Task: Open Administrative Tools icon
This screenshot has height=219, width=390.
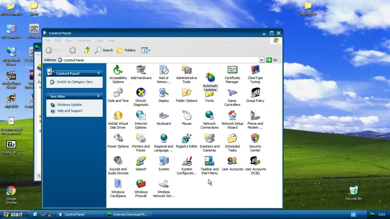Action: [x=186, y=74]
